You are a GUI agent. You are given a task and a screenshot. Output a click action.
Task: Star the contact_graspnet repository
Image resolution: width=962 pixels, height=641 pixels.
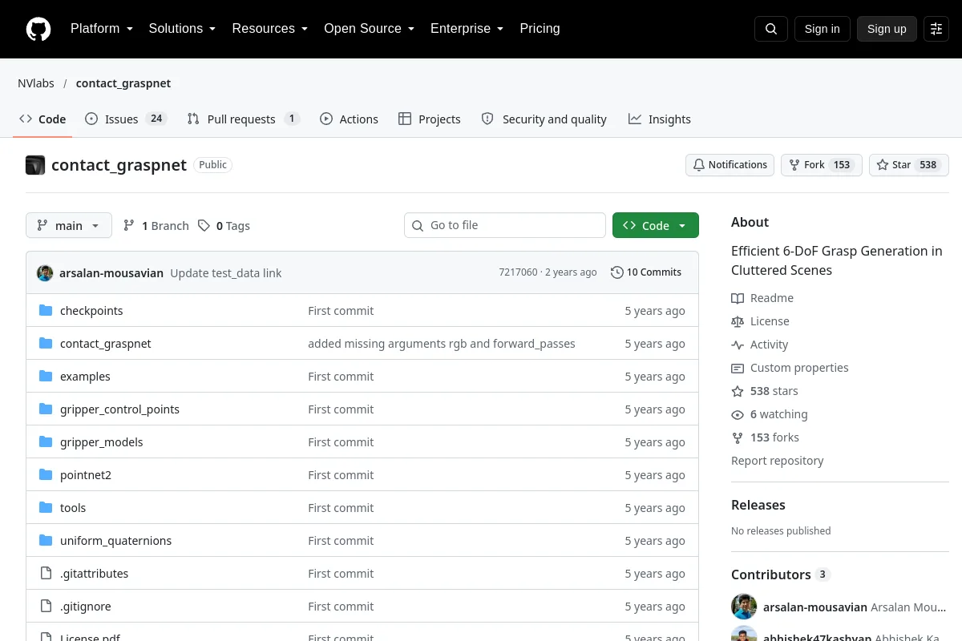tap(909, 165)
